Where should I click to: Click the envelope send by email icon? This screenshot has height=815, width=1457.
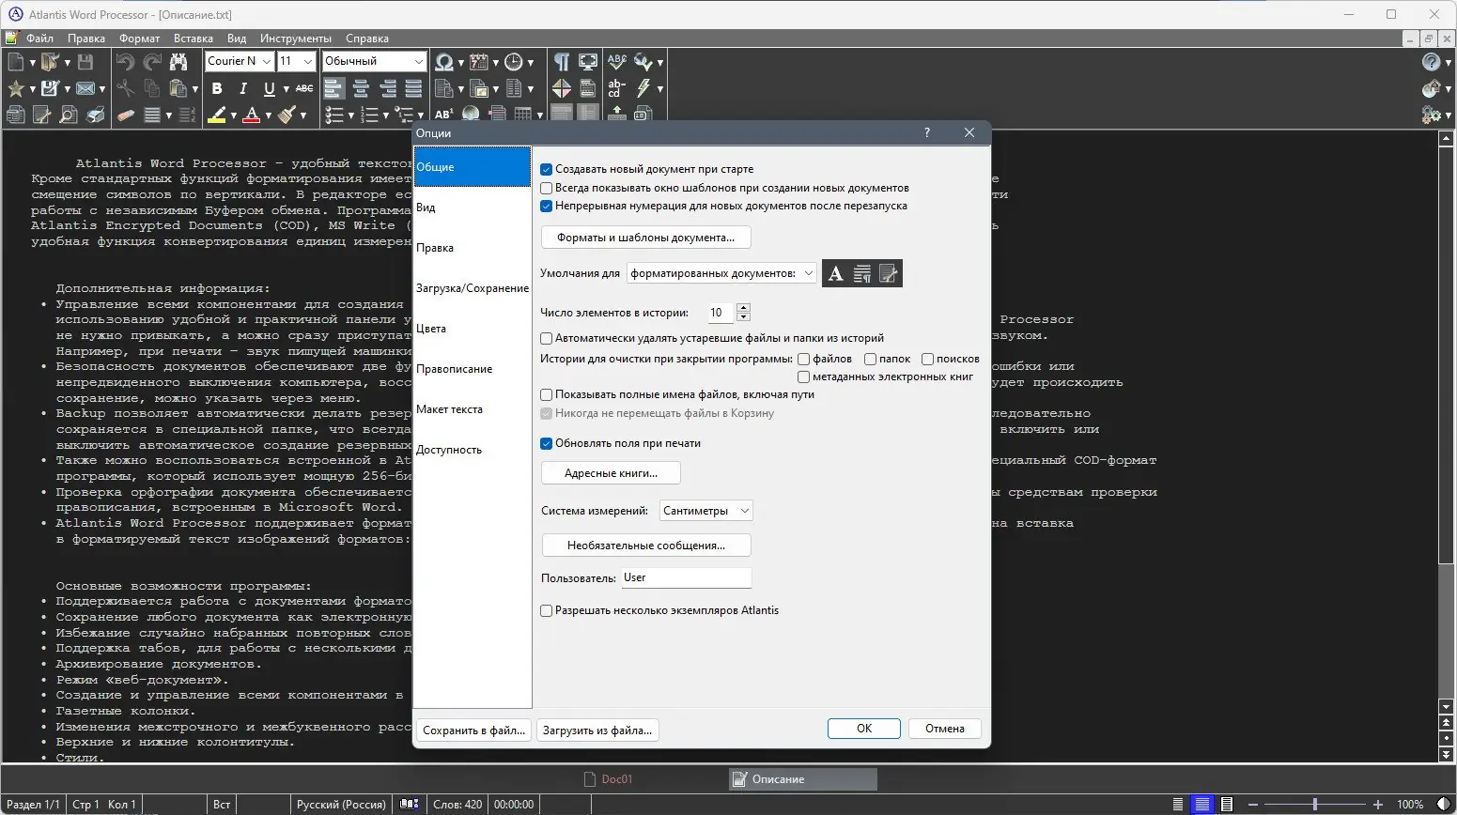85,88
